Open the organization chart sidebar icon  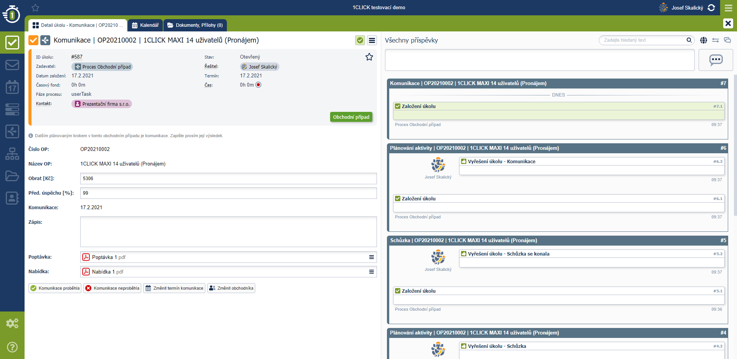[x=12, y=154]
